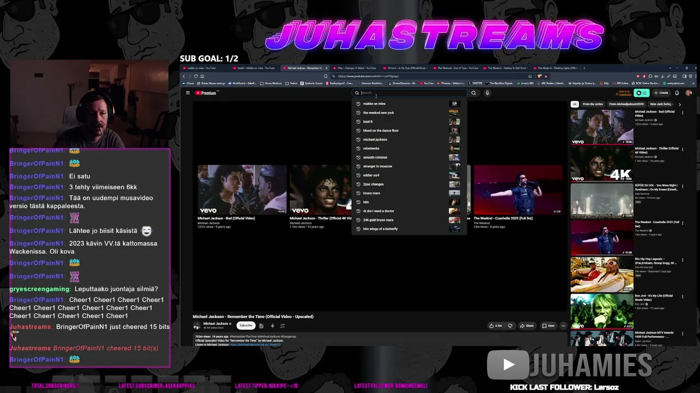Open more options for Bon Jovi video

(x=681, y=297)
